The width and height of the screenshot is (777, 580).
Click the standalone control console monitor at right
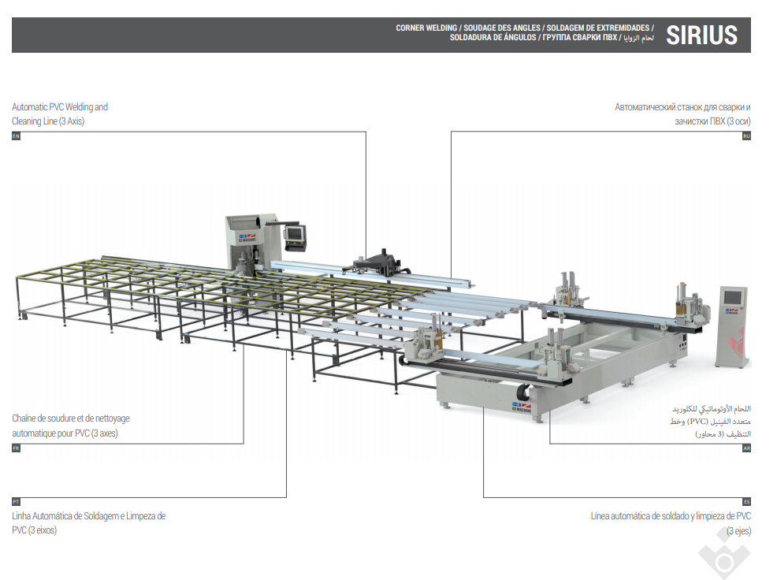coord(732,297)
